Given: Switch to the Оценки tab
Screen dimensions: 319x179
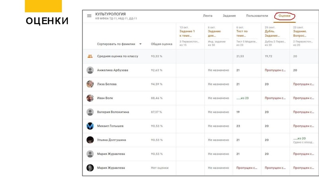Looking at the screenshot, I should [x=284, y=15].
